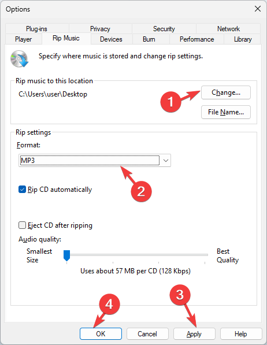Click the CD rip icon beside description
This screenshot has width=267, height=345.
point(20,59)
